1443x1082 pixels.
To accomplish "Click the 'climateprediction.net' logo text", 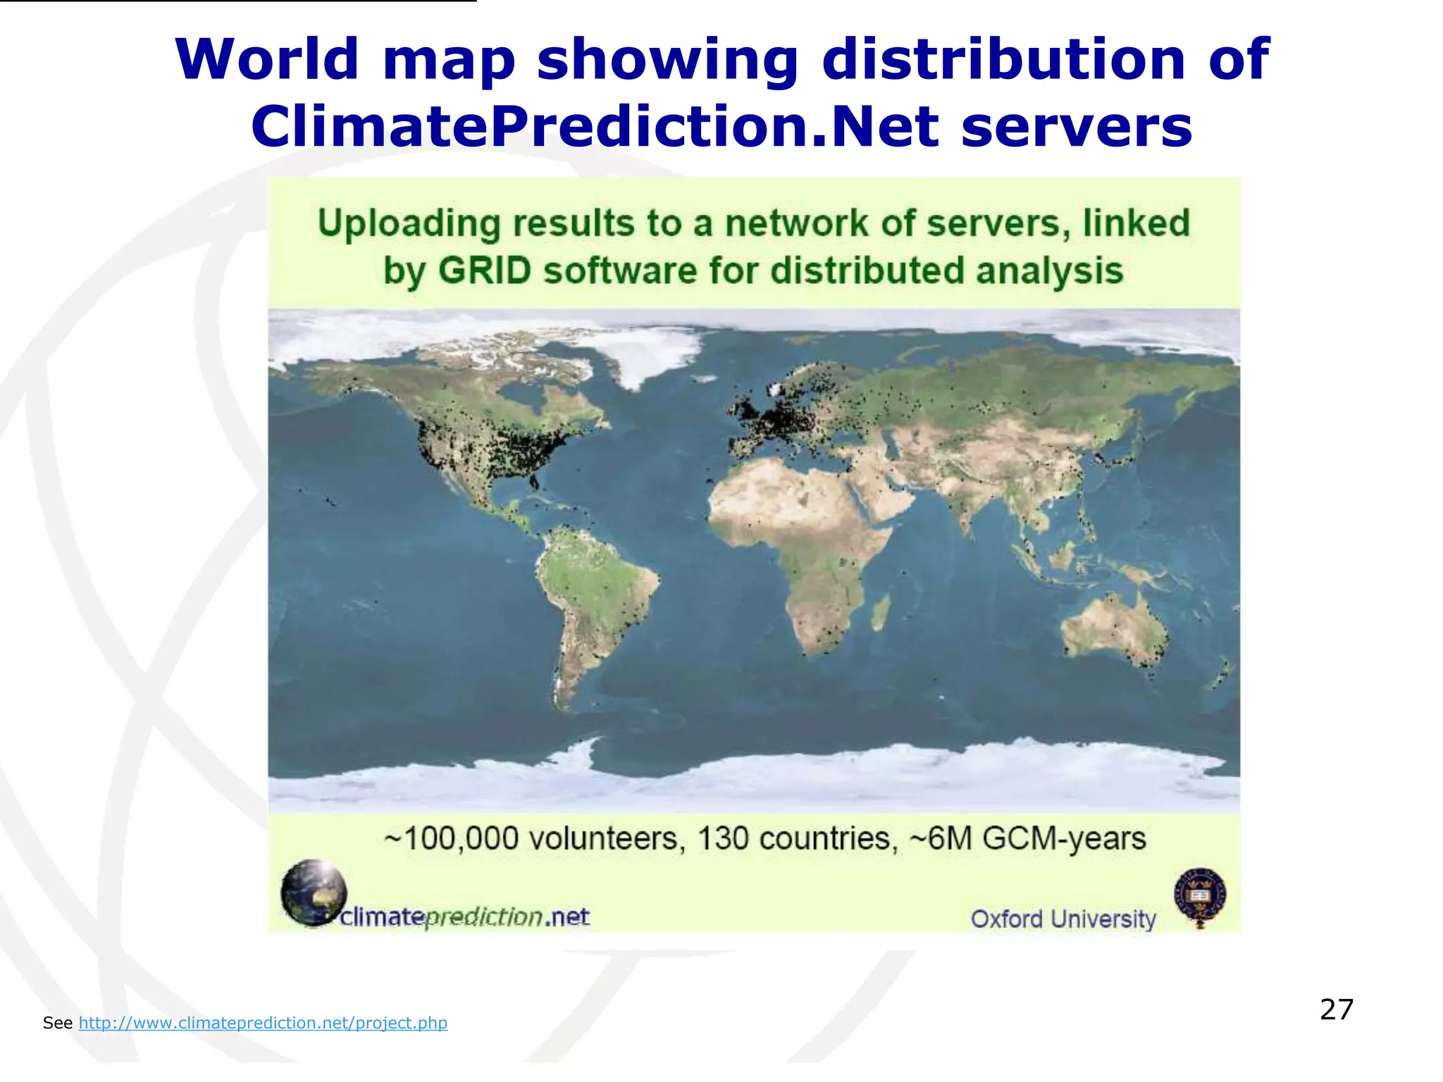I will pyautogui.click(x=465, y=917).
